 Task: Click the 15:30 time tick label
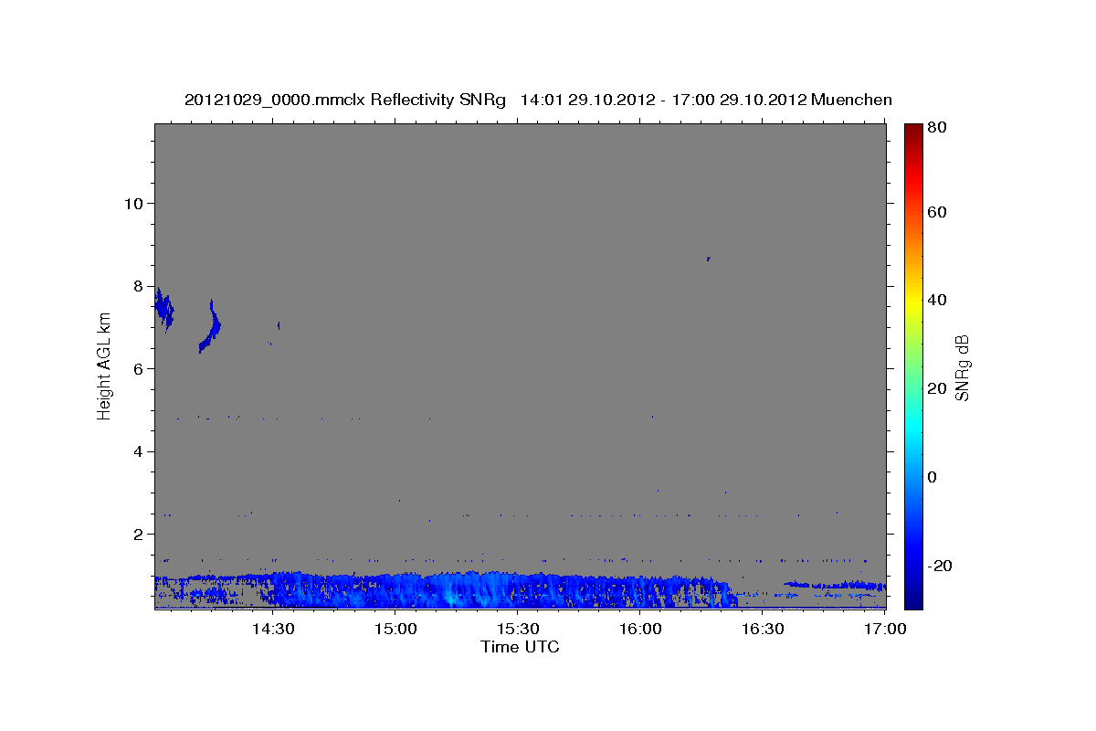click(519, 630)
